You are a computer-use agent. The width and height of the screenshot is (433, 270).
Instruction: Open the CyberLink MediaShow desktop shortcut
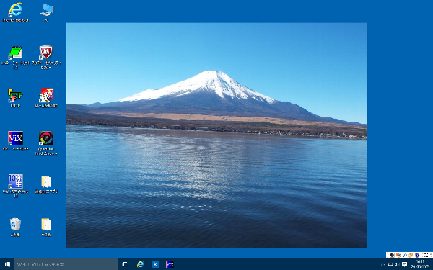[46, 143]
